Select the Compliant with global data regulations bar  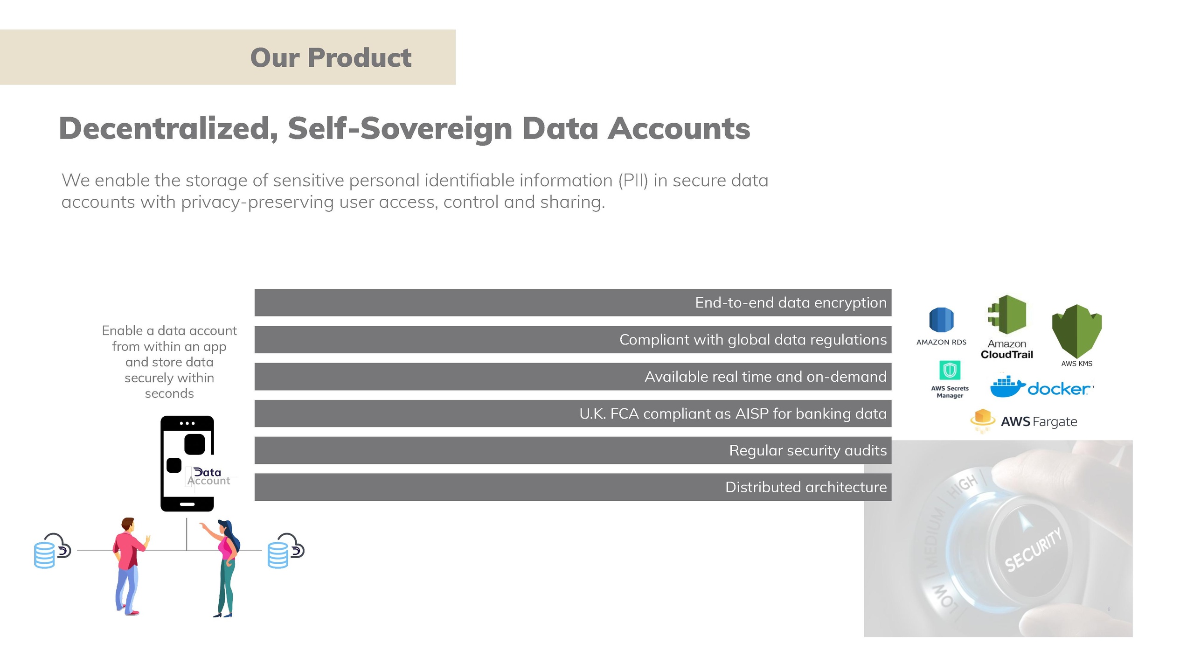(573, 340)
